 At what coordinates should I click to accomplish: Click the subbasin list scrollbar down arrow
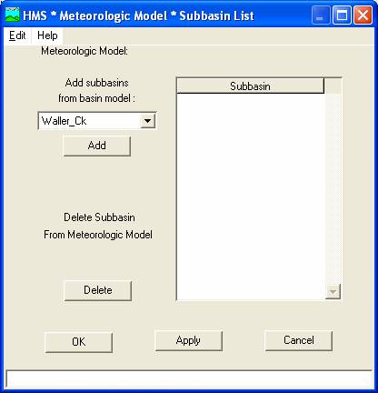(333, 292)
